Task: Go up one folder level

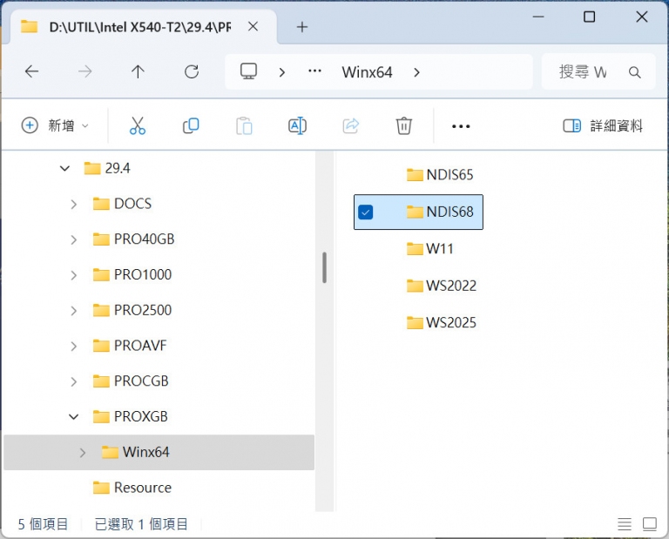Action: coord(138,71)
